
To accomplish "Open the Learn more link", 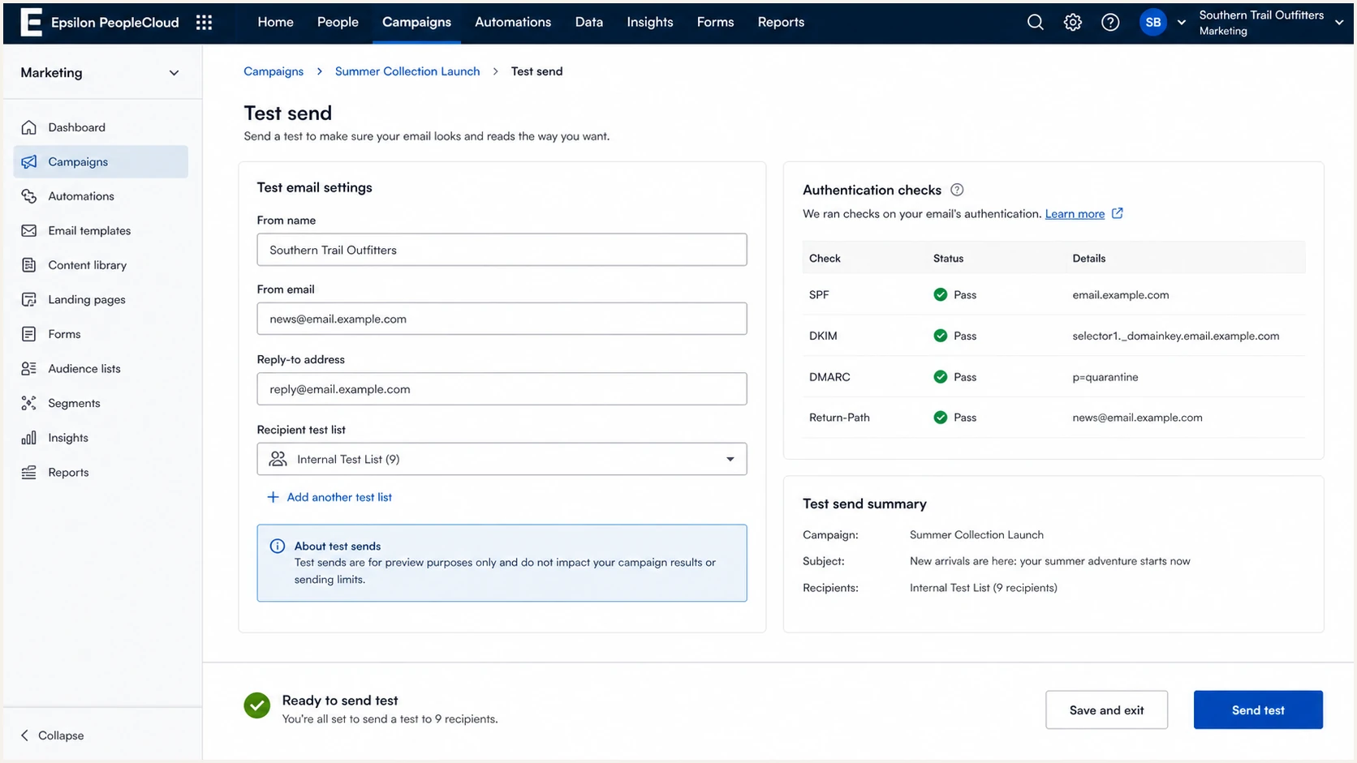I will (1075, 214).
